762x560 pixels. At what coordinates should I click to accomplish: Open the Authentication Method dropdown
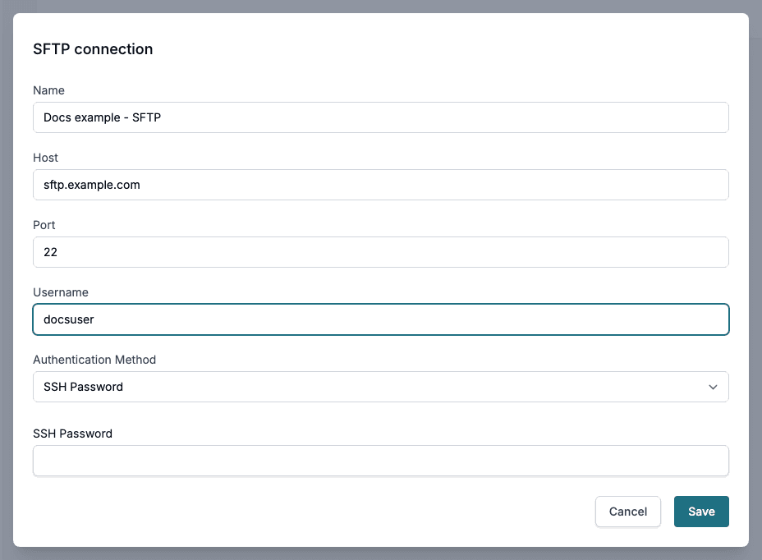[380, 387]
